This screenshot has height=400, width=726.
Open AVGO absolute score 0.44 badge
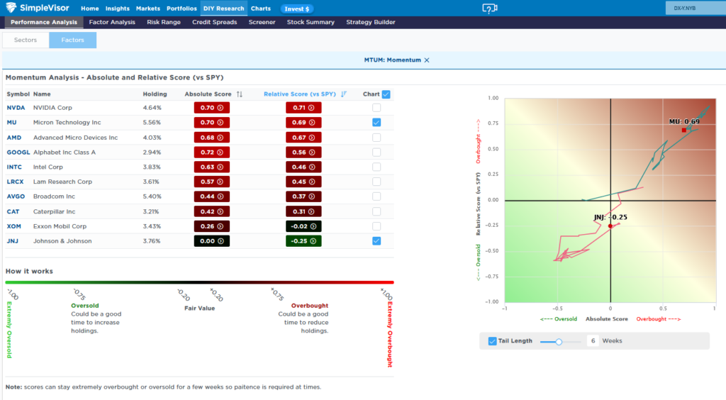(x=211, y=196)
